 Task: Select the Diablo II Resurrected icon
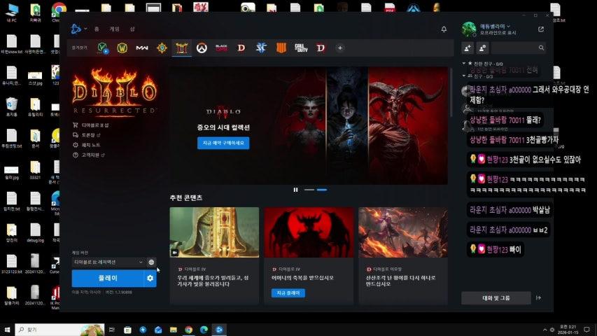point(181,48)
